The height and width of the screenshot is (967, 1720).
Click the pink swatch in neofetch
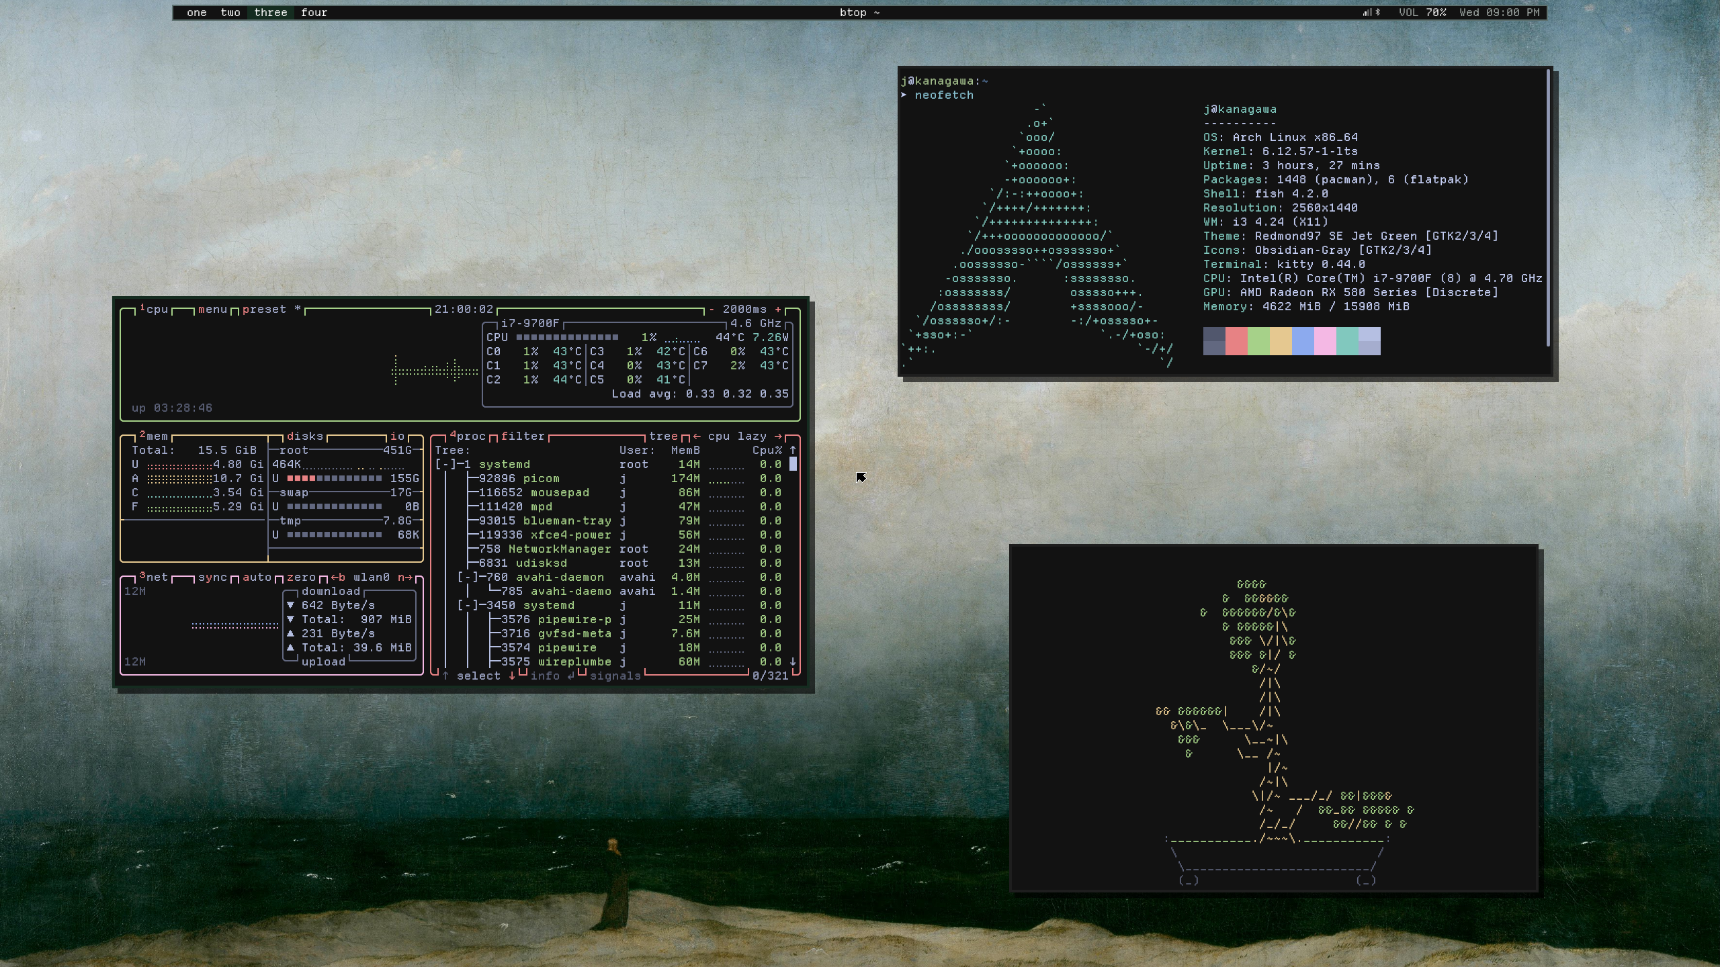tap(1326, 341)
